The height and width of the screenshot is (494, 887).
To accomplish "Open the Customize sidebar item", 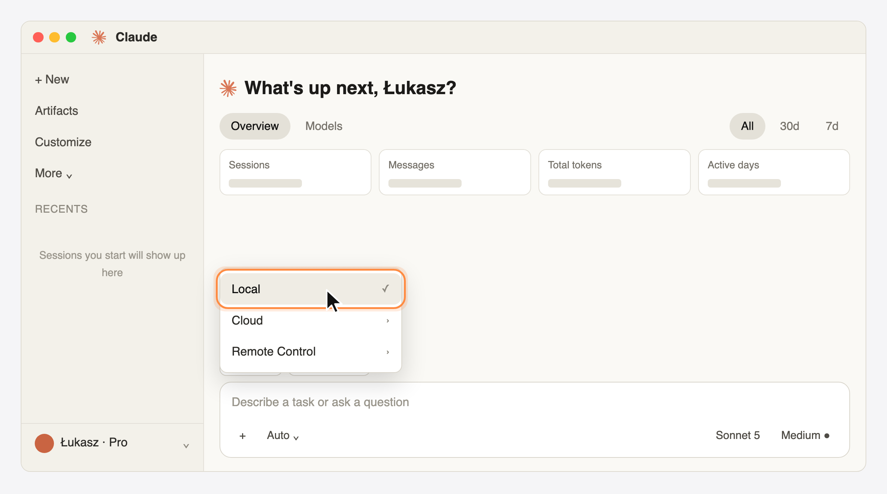I will (63, 142).
